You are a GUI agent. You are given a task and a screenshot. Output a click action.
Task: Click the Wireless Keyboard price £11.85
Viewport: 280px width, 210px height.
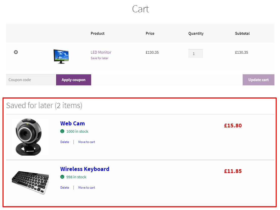coord(233,171)
